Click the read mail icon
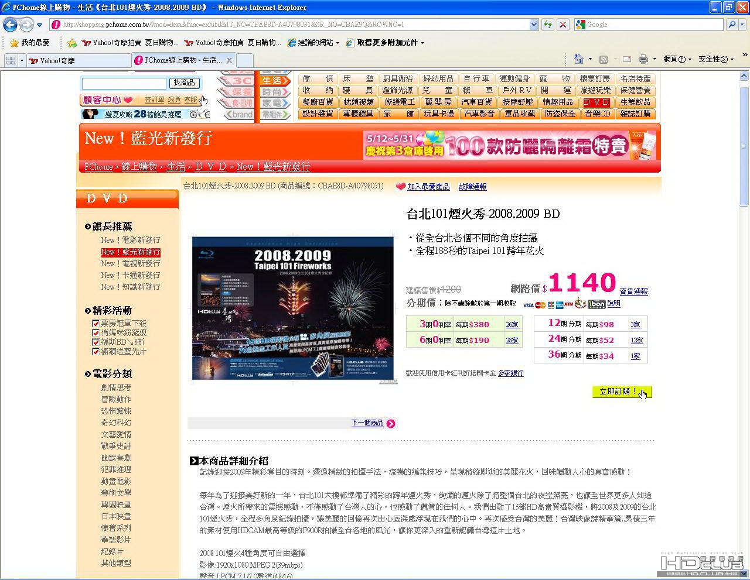The height and width of the screenshot is (580, 750). [626, 59]
